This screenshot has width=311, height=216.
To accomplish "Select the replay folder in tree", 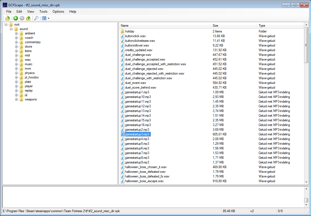I will tap(29, 91).
